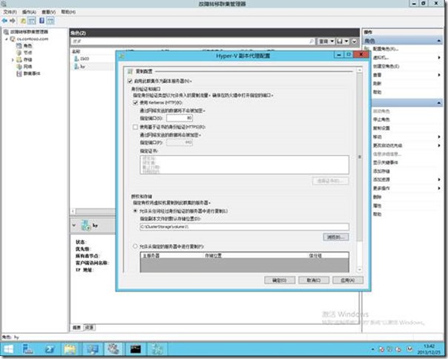Select the Failover Cluster Manager root tree icon
448x359 pixels.
(x=6, y=32)
